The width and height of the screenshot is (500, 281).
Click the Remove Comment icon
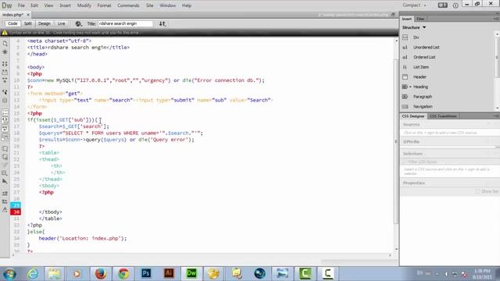pyautogui.click(x=5, y=157)
